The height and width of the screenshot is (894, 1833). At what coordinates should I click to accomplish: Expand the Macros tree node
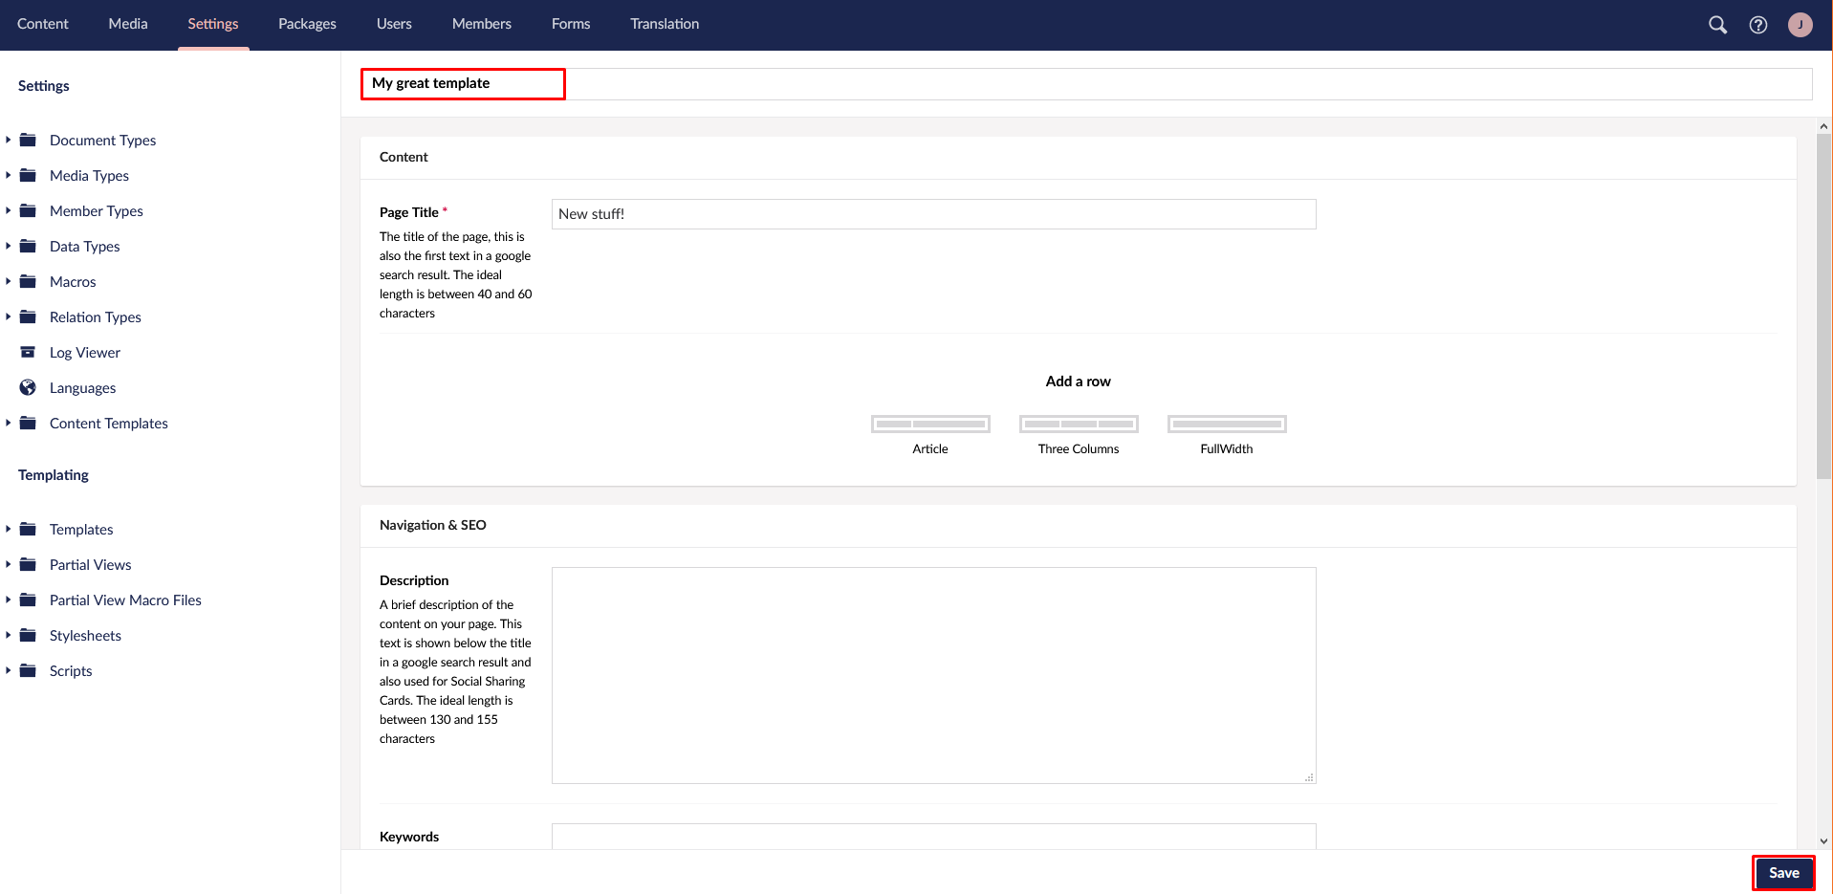[8, 281]
